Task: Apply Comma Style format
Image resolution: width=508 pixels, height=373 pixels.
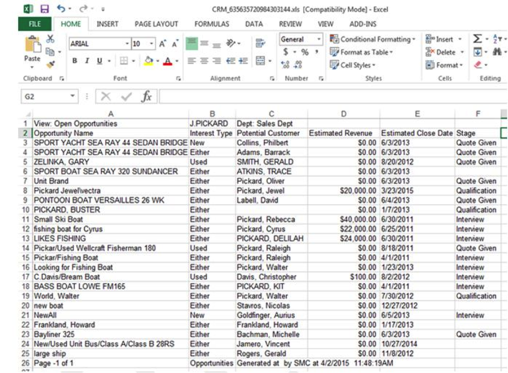Action: point(317,52)
